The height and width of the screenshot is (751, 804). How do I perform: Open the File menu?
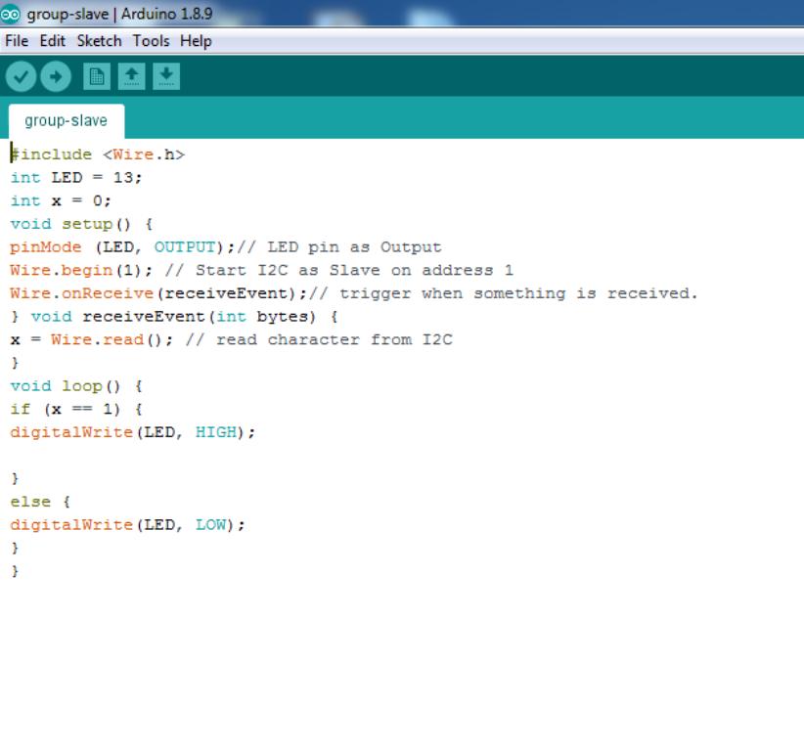(17, 41)
